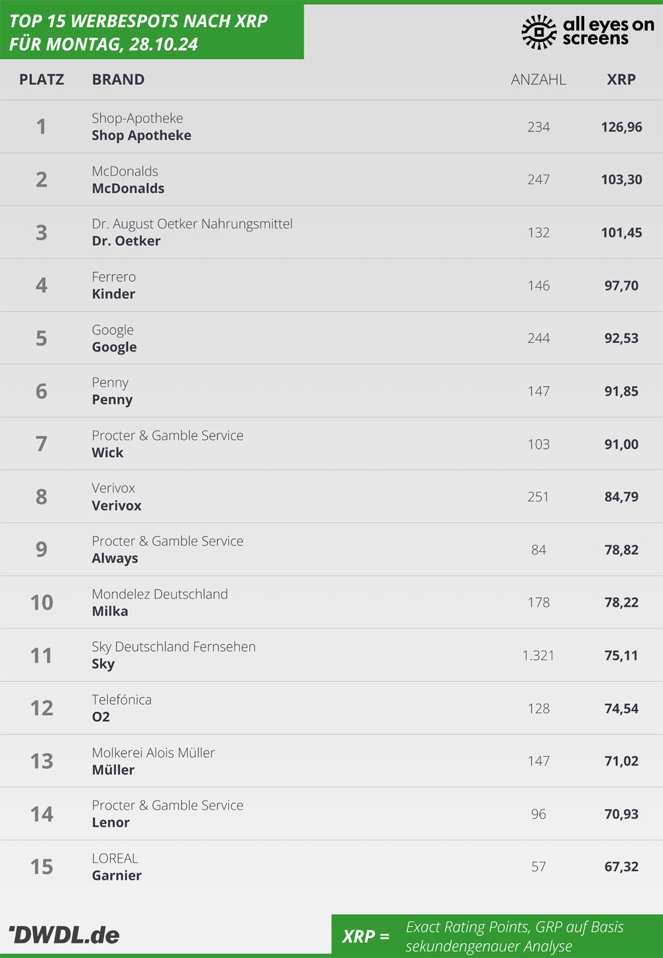The height and width of the screenshot is (958, 663).
Task: Click the McDonalds brand name
Action: pos(128,188)
